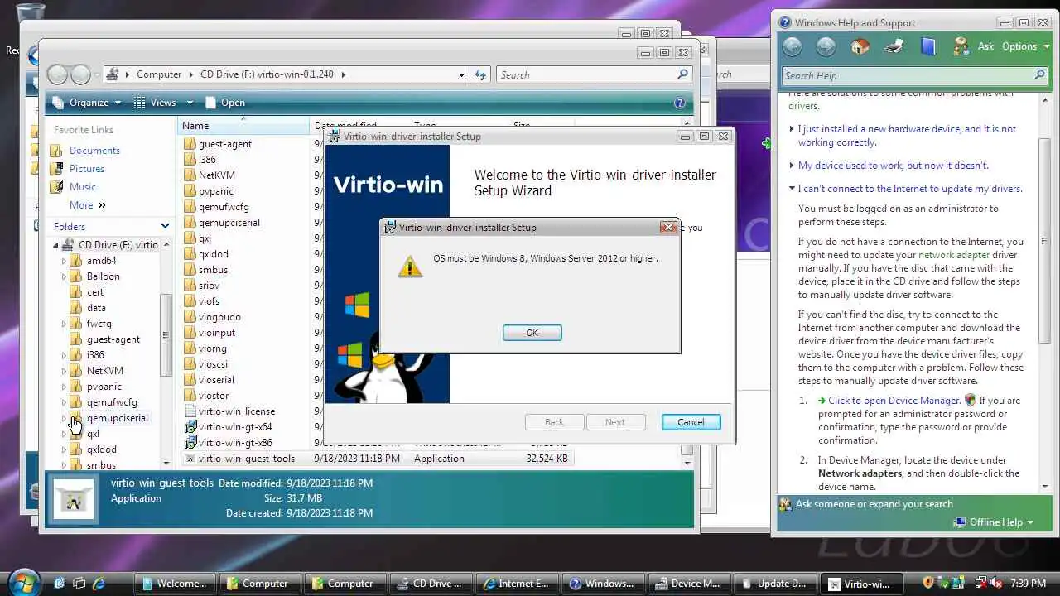Select the viogpudo folder in file list
The width and height of the screenshot is (1060, 596).
[x=219, y=317]
